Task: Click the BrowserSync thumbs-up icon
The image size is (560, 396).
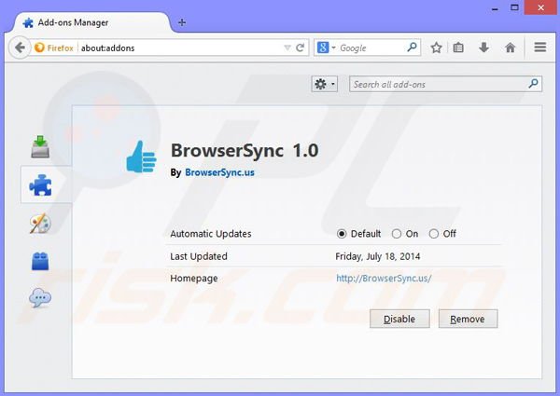Action: [141, 157]
